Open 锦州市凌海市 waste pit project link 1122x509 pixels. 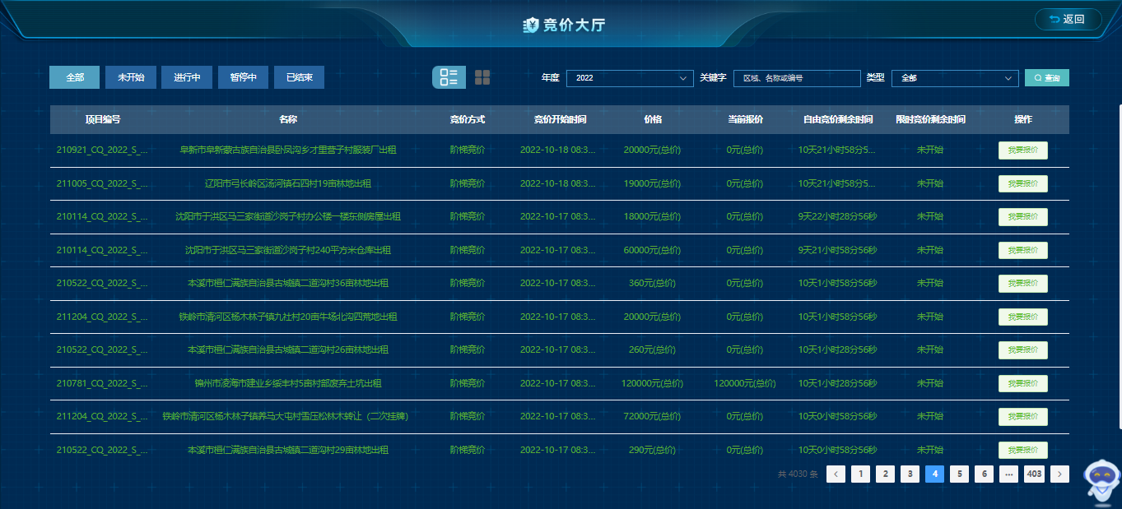tap(287, 383)
